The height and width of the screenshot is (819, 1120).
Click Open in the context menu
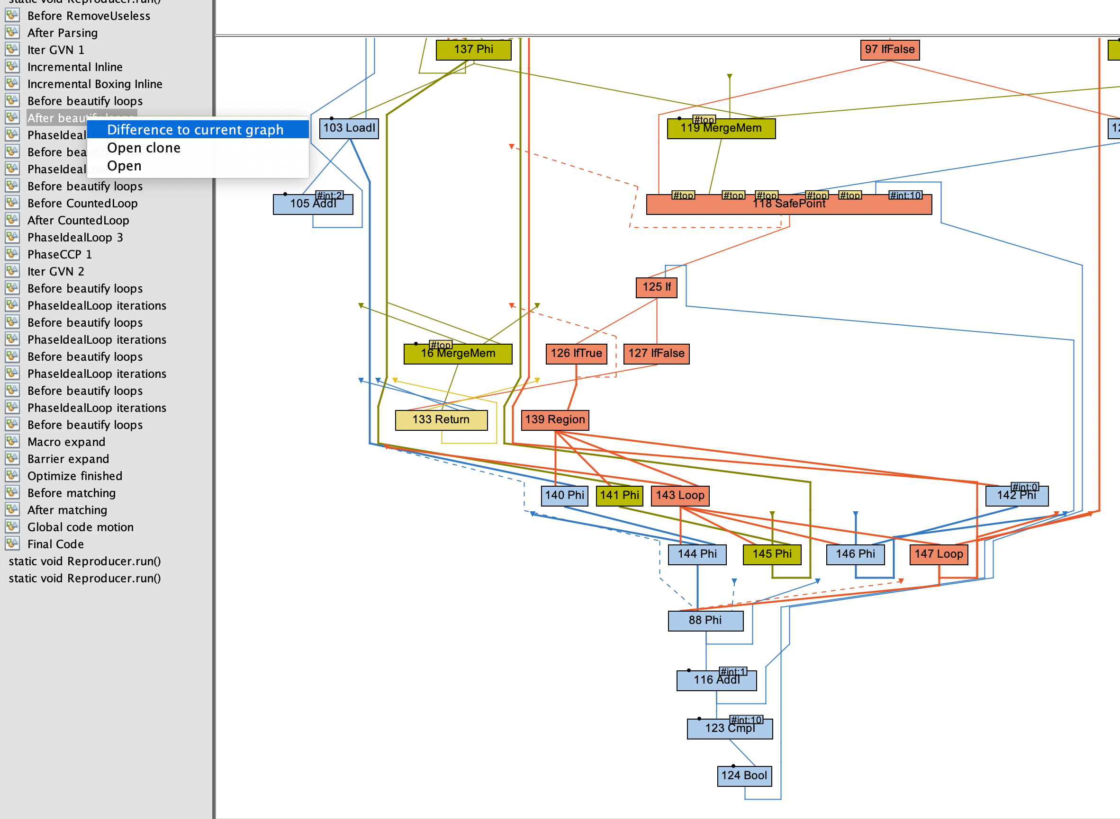(x=124, y=166)
